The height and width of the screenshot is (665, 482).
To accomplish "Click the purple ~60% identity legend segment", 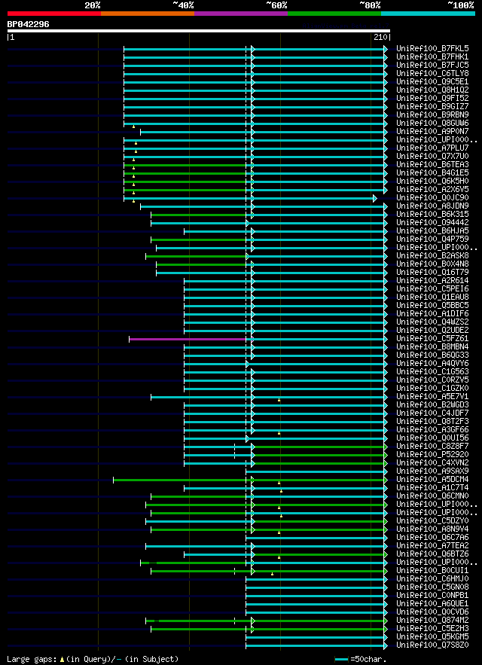I will tap(241, 14).
